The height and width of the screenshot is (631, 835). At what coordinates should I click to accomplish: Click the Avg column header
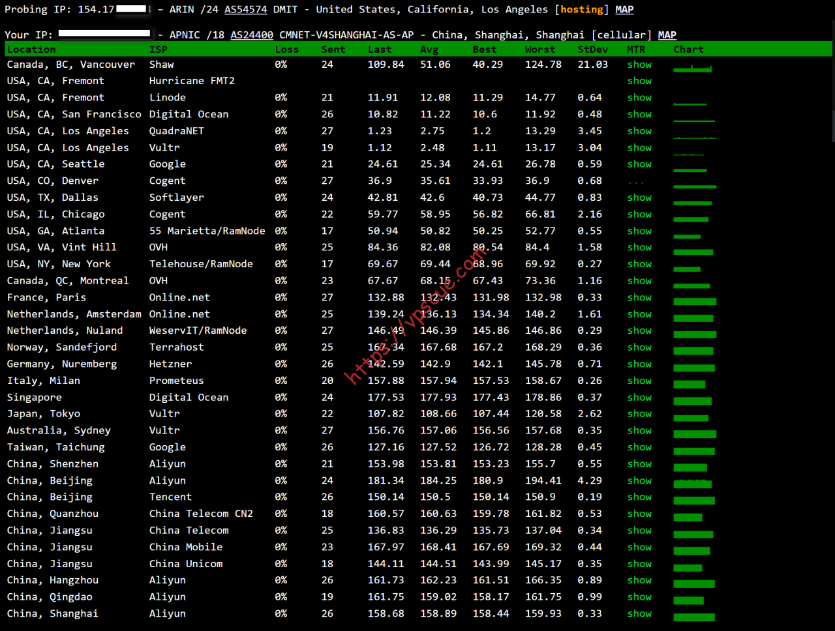click(429, 50)
